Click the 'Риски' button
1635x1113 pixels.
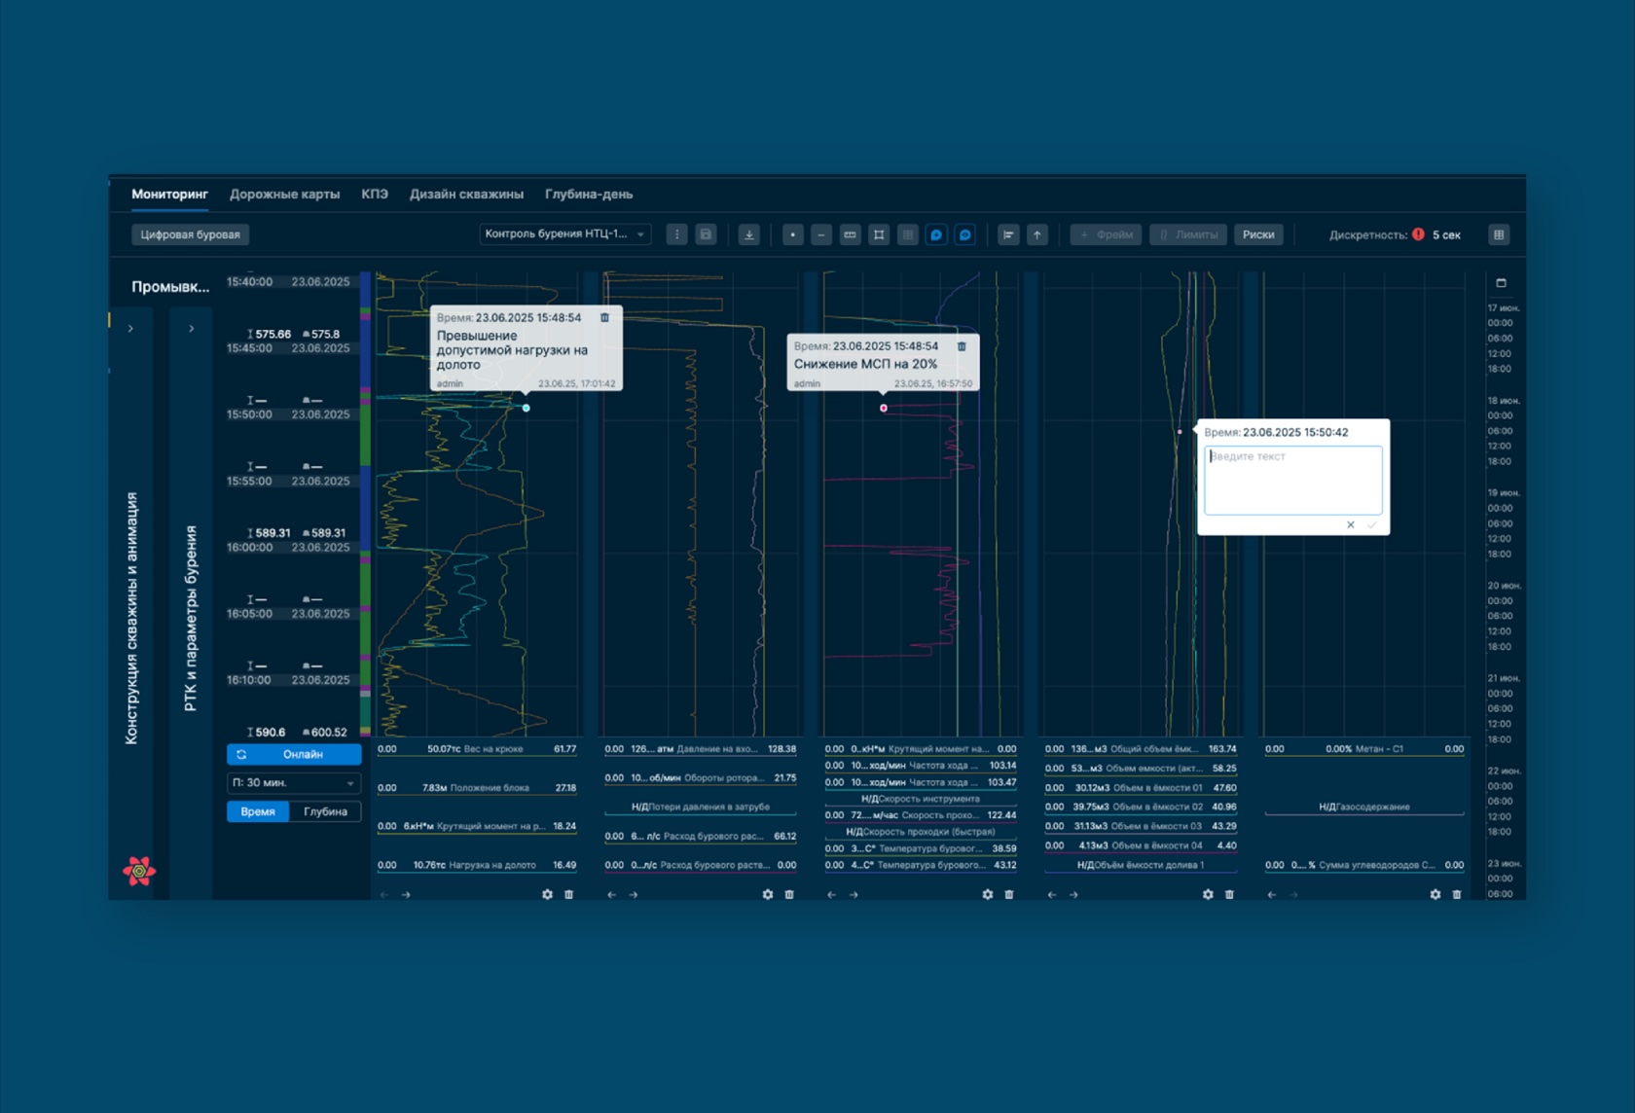pyautogui.click(x=1258, y=234)
